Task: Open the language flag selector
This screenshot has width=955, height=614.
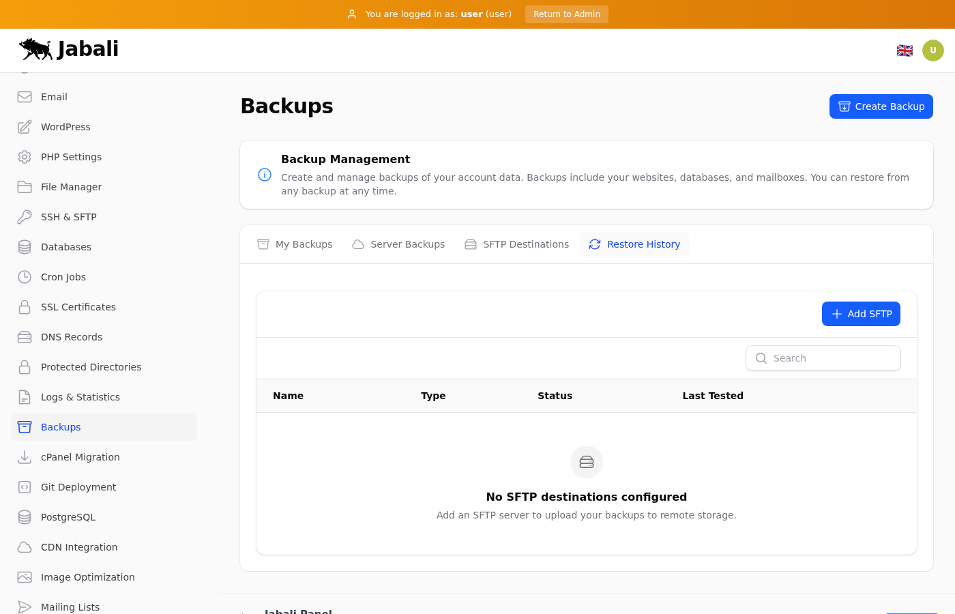Action: tap(905, 50)
